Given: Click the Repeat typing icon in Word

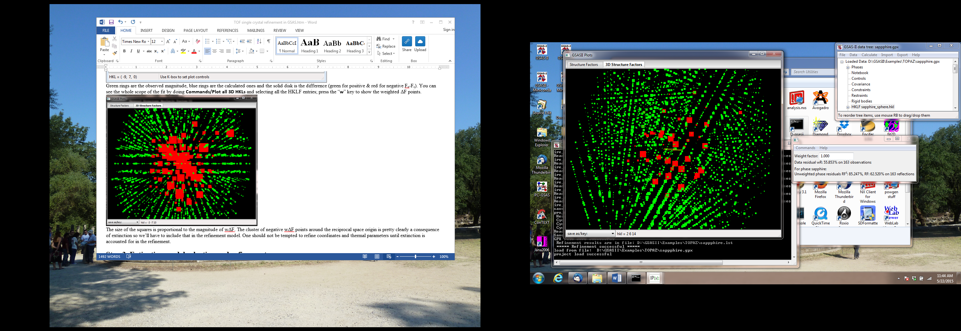Looking at the screenshot, I should (x=133, y=22).
